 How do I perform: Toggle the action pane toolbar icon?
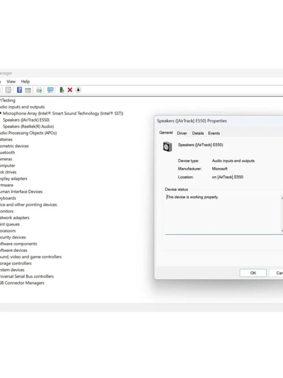pos(28,90)
